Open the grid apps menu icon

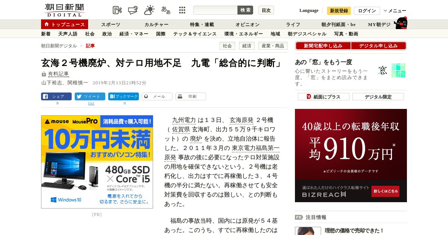pyautogui.click(x=182, y=10)
